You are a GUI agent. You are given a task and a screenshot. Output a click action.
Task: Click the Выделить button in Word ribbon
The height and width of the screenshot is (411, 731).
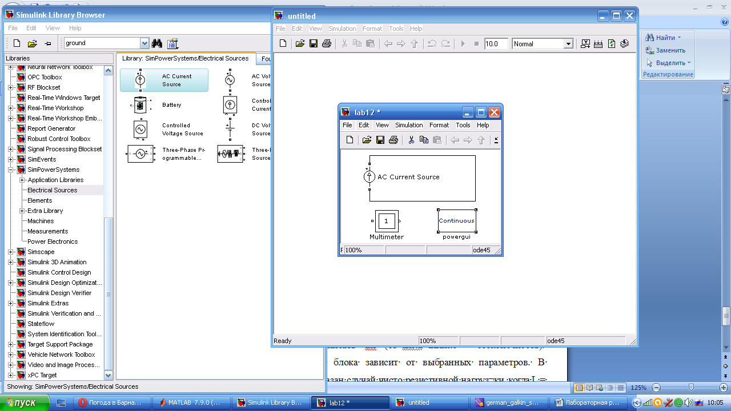(669, 63)
